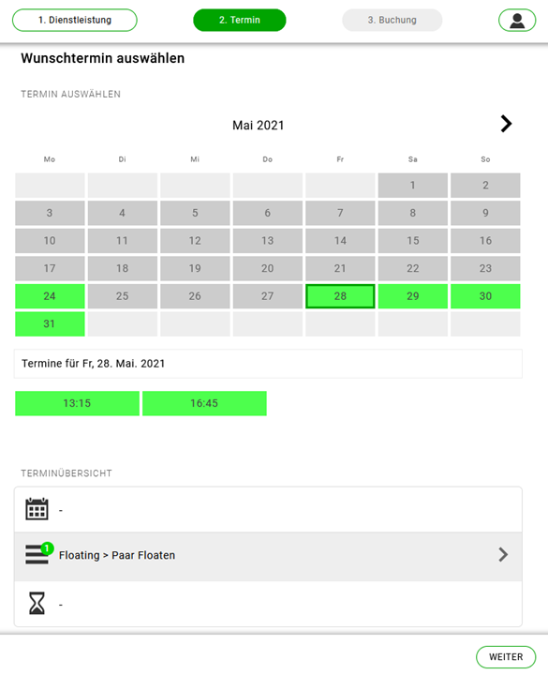Select May 29 in the calendar
Image resolution: width=548 pixels, height=675 pixels.
[x=413, y=296]
